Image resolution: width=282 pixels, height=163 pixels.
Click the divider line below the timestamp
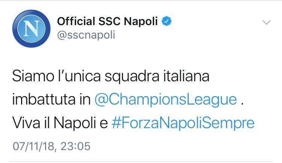(141, 161)
